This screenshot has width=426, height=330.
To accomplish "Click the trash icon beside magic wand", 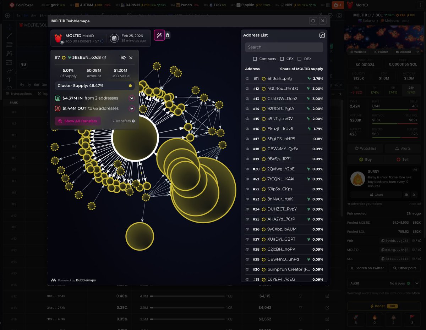I will (168, 35).
